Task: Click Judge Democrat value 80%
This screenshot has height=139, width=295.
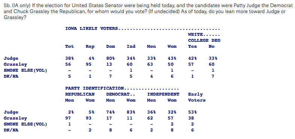Action: coord(110,58)
